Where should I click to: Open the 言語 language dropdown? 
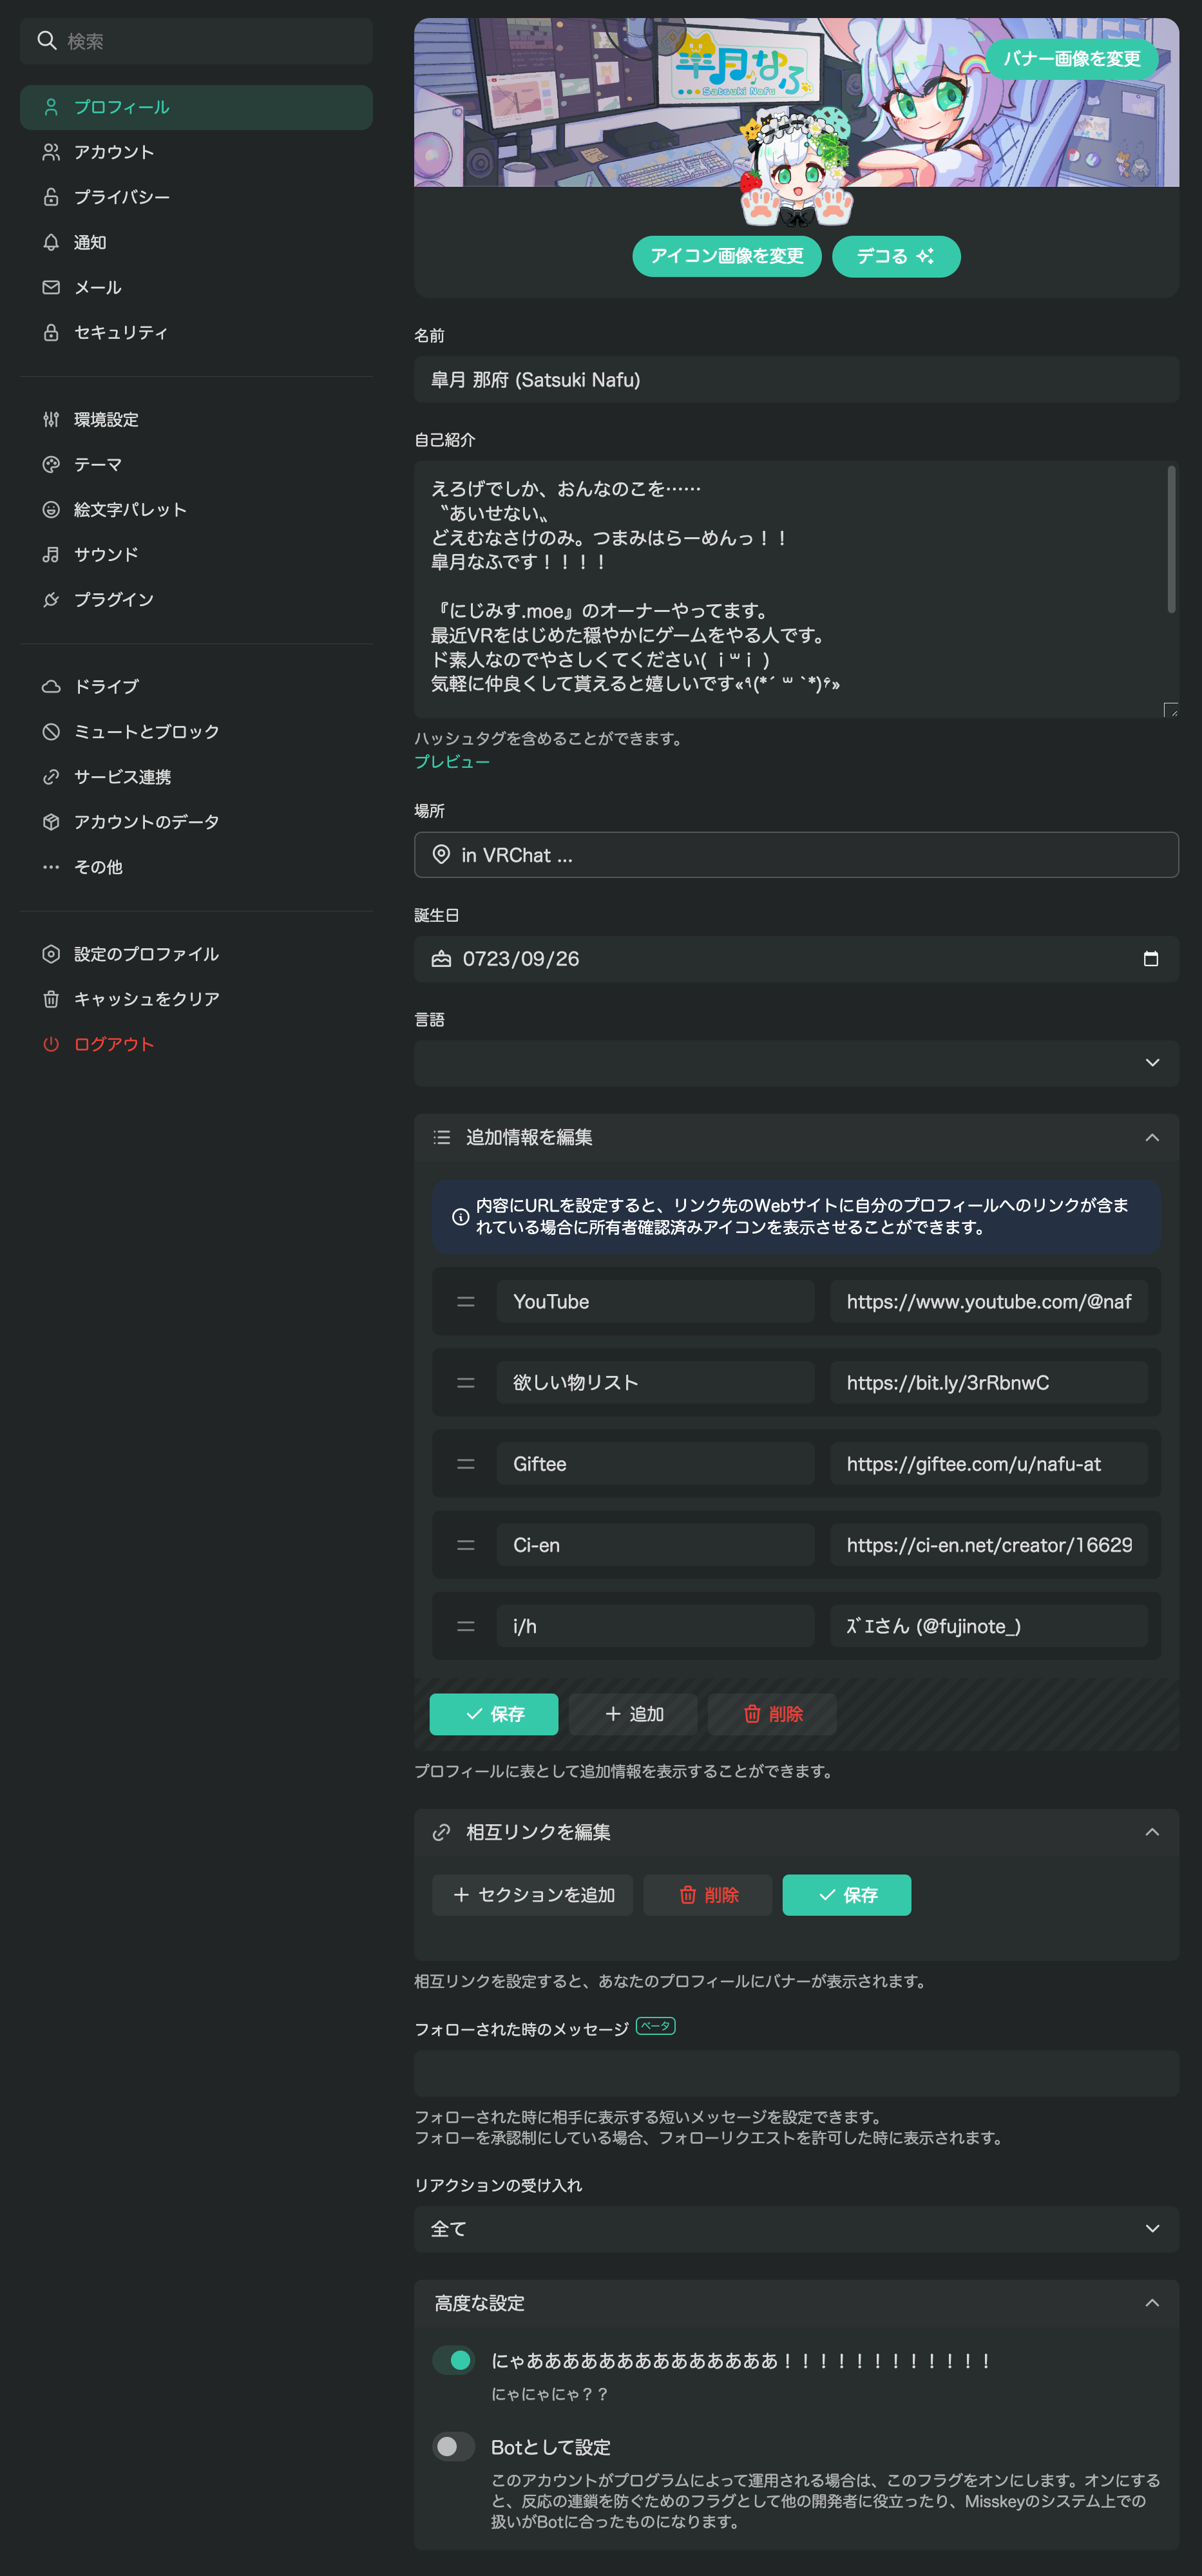point(796,1062)
